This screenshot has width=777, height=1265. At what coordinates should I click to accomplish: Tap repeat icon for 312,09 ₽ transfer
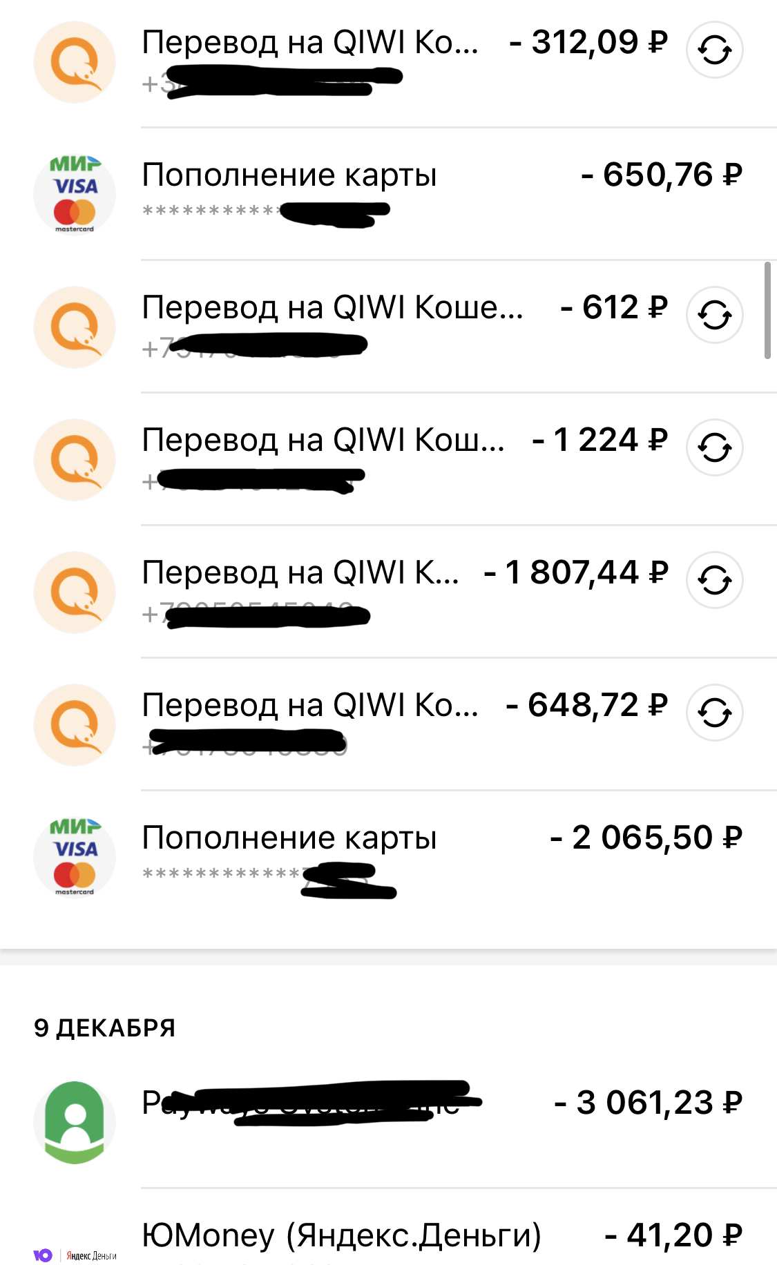pyautogui.click(x=714, y=50)
